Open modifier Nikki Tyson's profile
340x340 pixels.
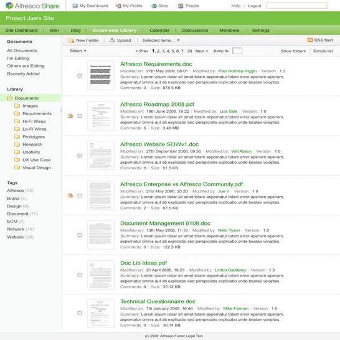[229, 230]
